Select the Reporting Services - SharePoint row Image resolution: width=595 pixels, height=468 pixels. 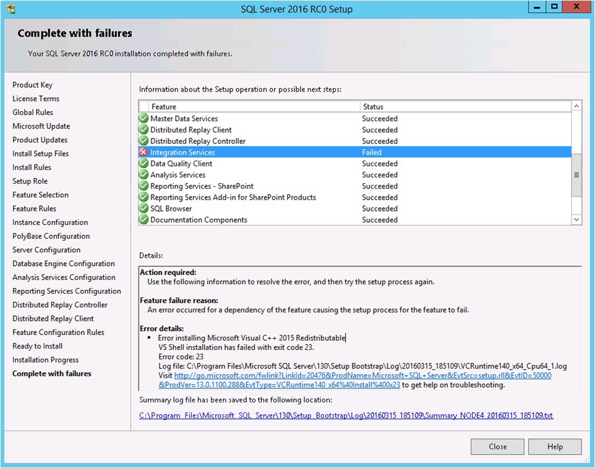click(355, 186)
